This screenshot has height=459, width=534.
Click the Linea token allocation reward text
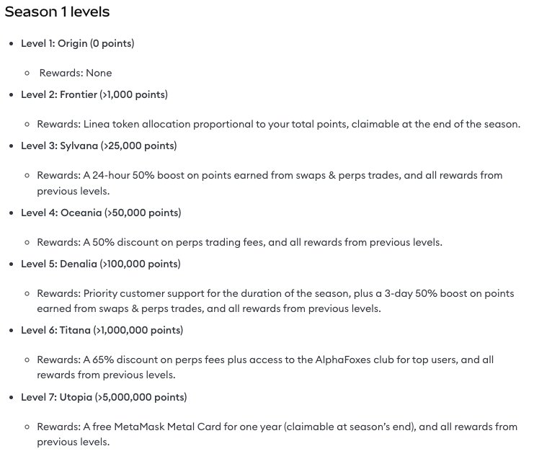pyautogui.click(x=278, y=124)
